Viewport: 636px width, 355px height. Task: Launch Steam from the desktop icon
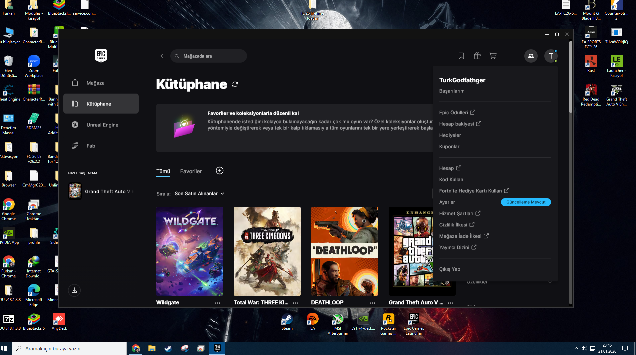pyautogui.click(x=287, y=322)
